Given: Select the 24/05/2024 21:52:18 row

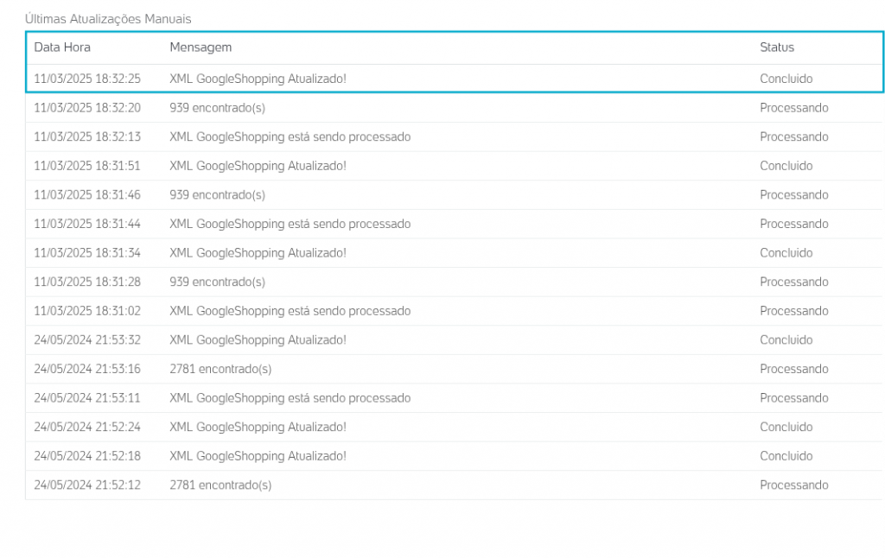Looking at the screenshot, I should pyautogui.click(x=455, y=456).
